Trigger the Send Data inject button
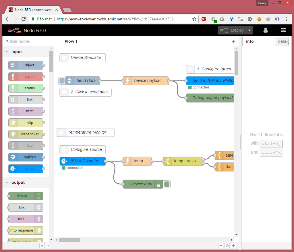The width and height of the screenshot is (294, 252). tap(62, 81)
